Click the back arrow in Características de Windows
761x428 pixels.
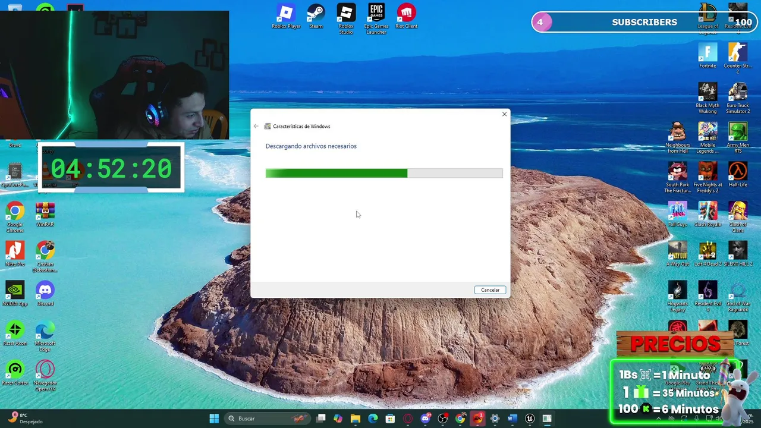point(256,126)
